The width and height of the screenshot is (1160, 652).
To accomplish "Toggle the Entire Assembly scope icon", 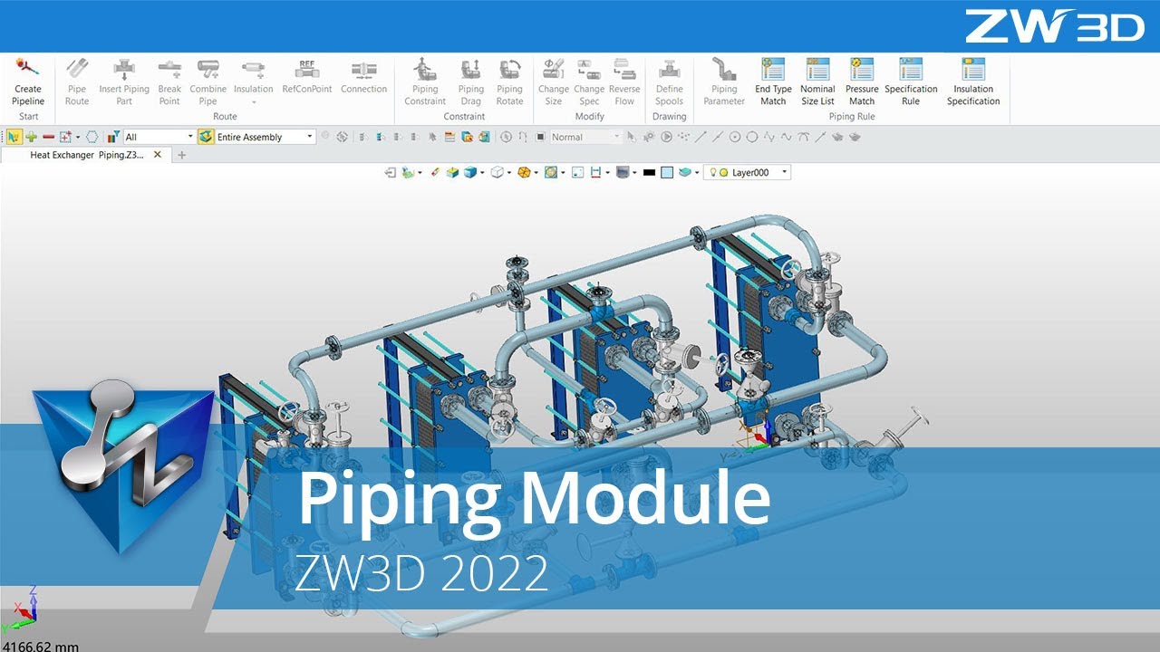I will [206, 137].
